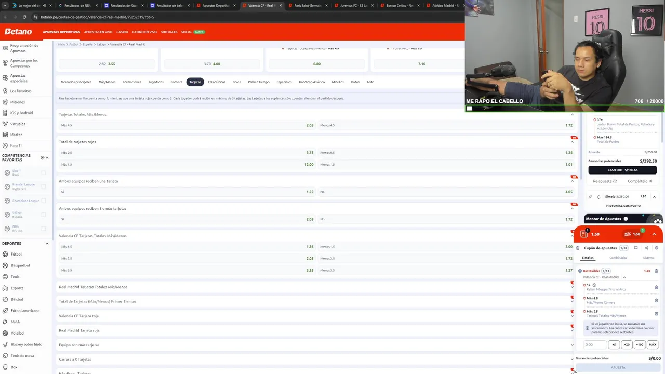Screen dimensions: 665x374
Task: Select the Box sport icon
Action: [x=5, y=367]
